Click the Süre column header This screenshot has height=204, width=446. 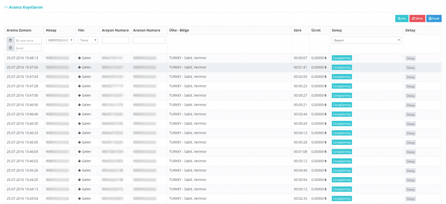(x=298, y=30)
